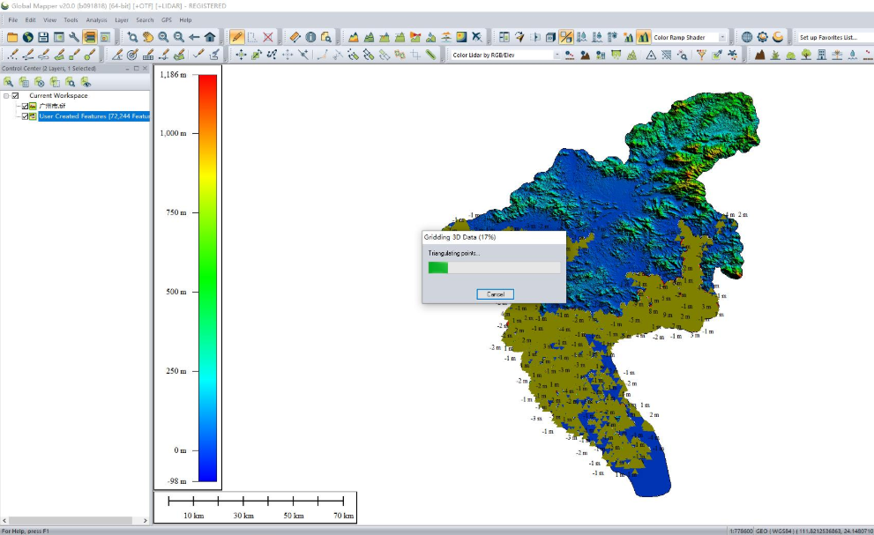Click the 1,186 m legend label
The height and width of the screenshot is (535, 874).
pyautogui.click(x=174, y=75)
